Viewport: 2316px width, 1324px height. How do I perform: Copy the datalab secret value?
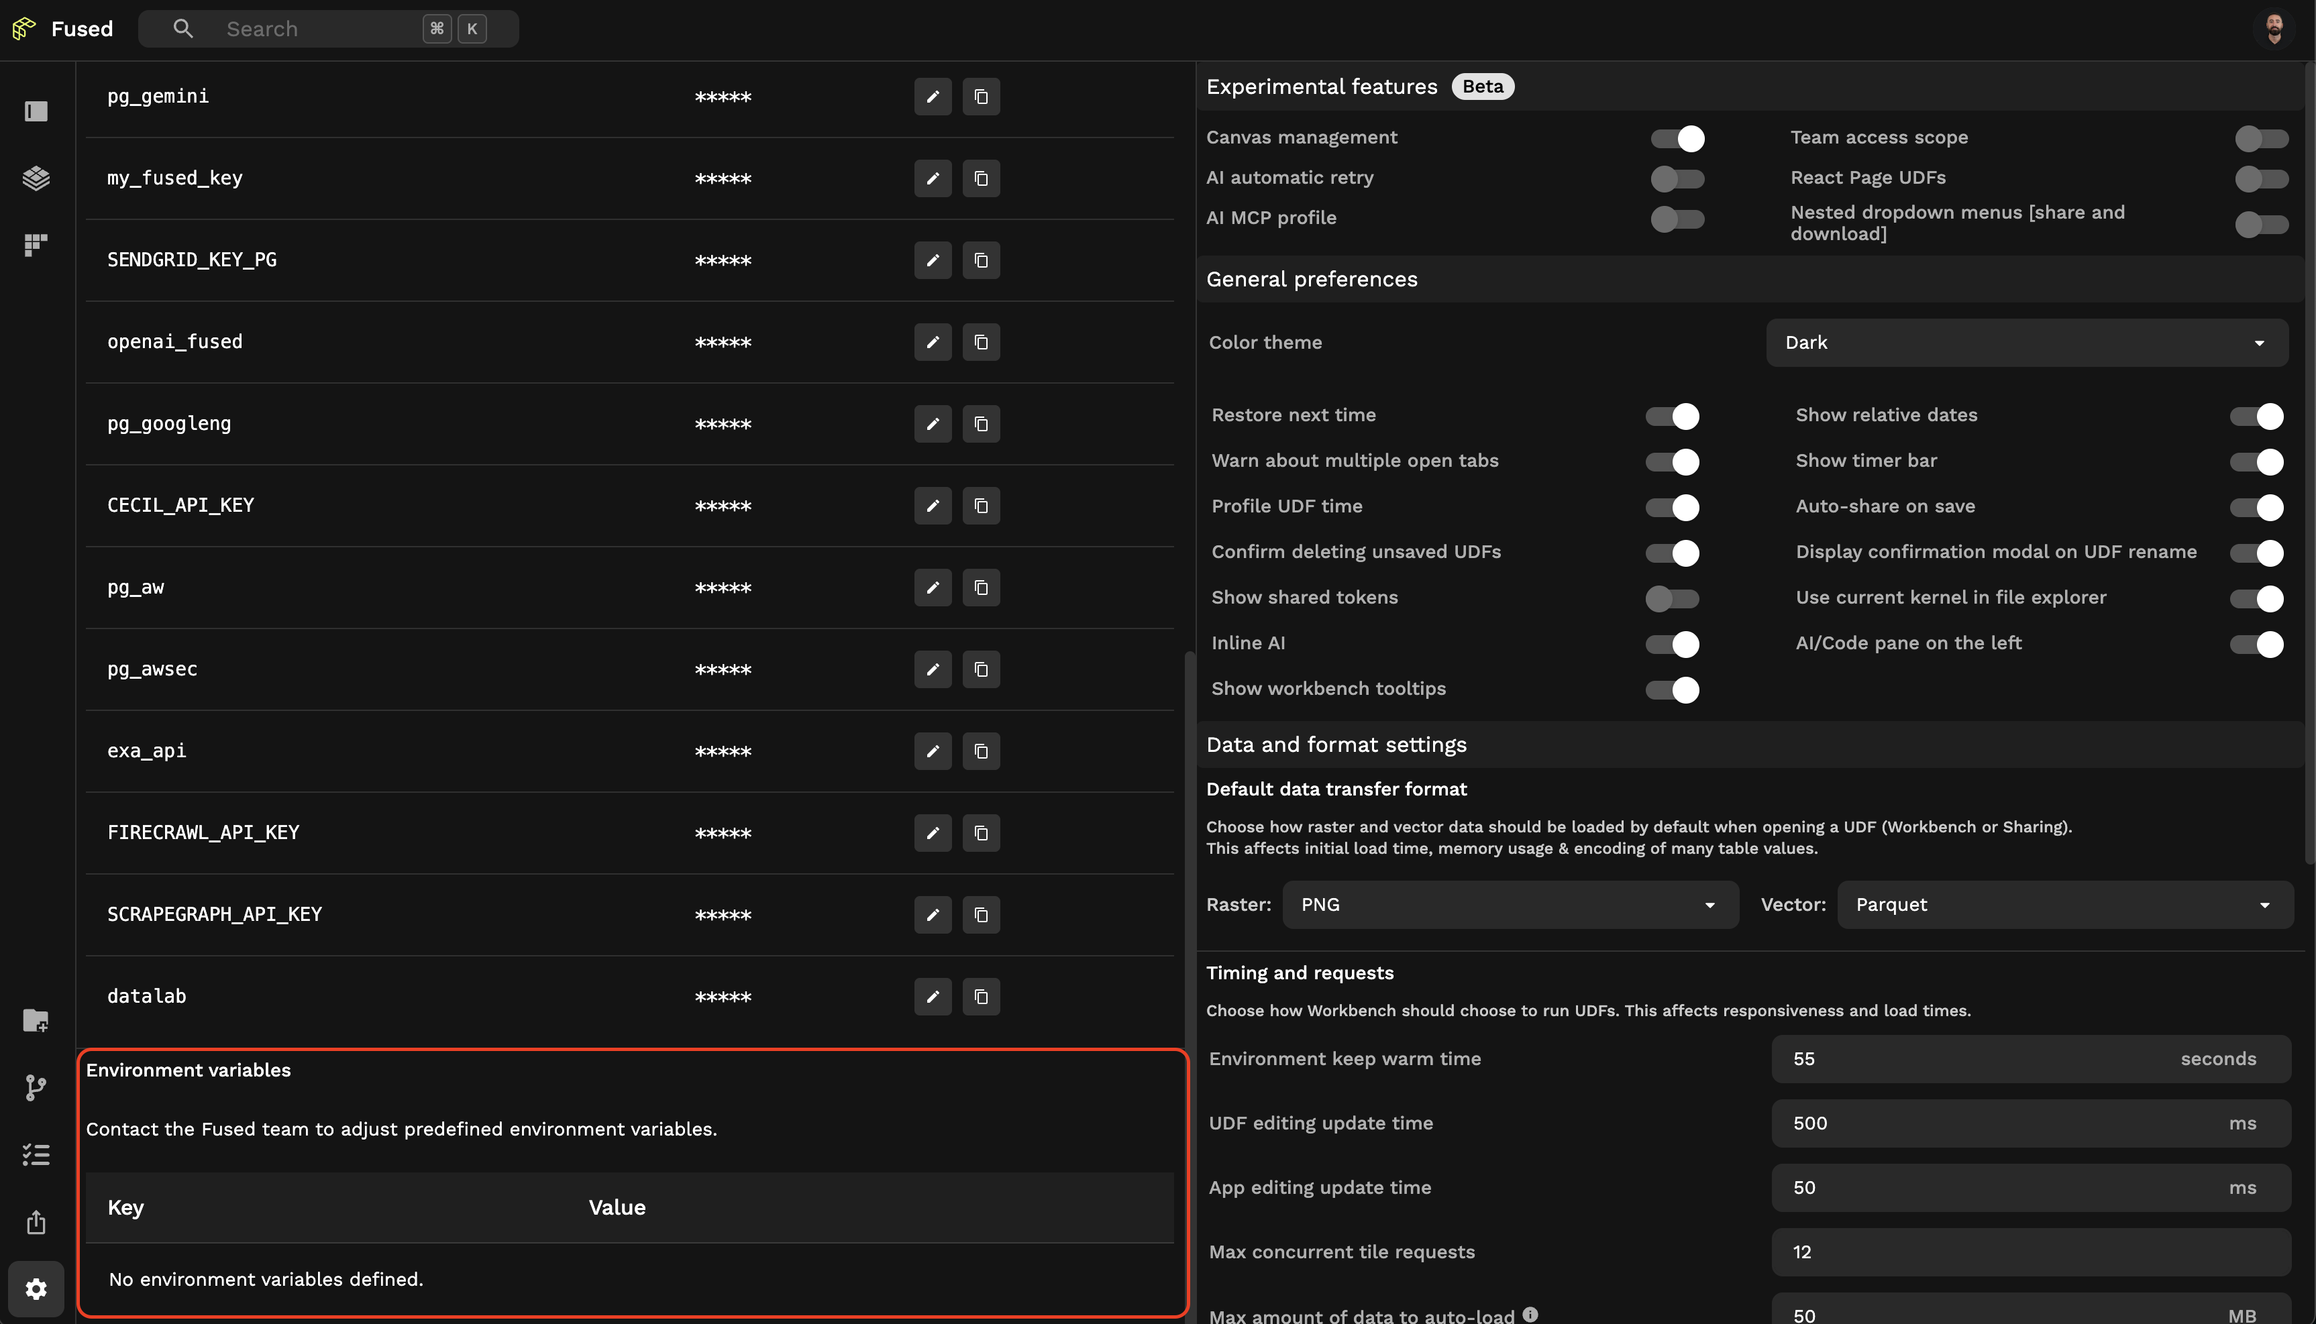click(x=980, y=997)
